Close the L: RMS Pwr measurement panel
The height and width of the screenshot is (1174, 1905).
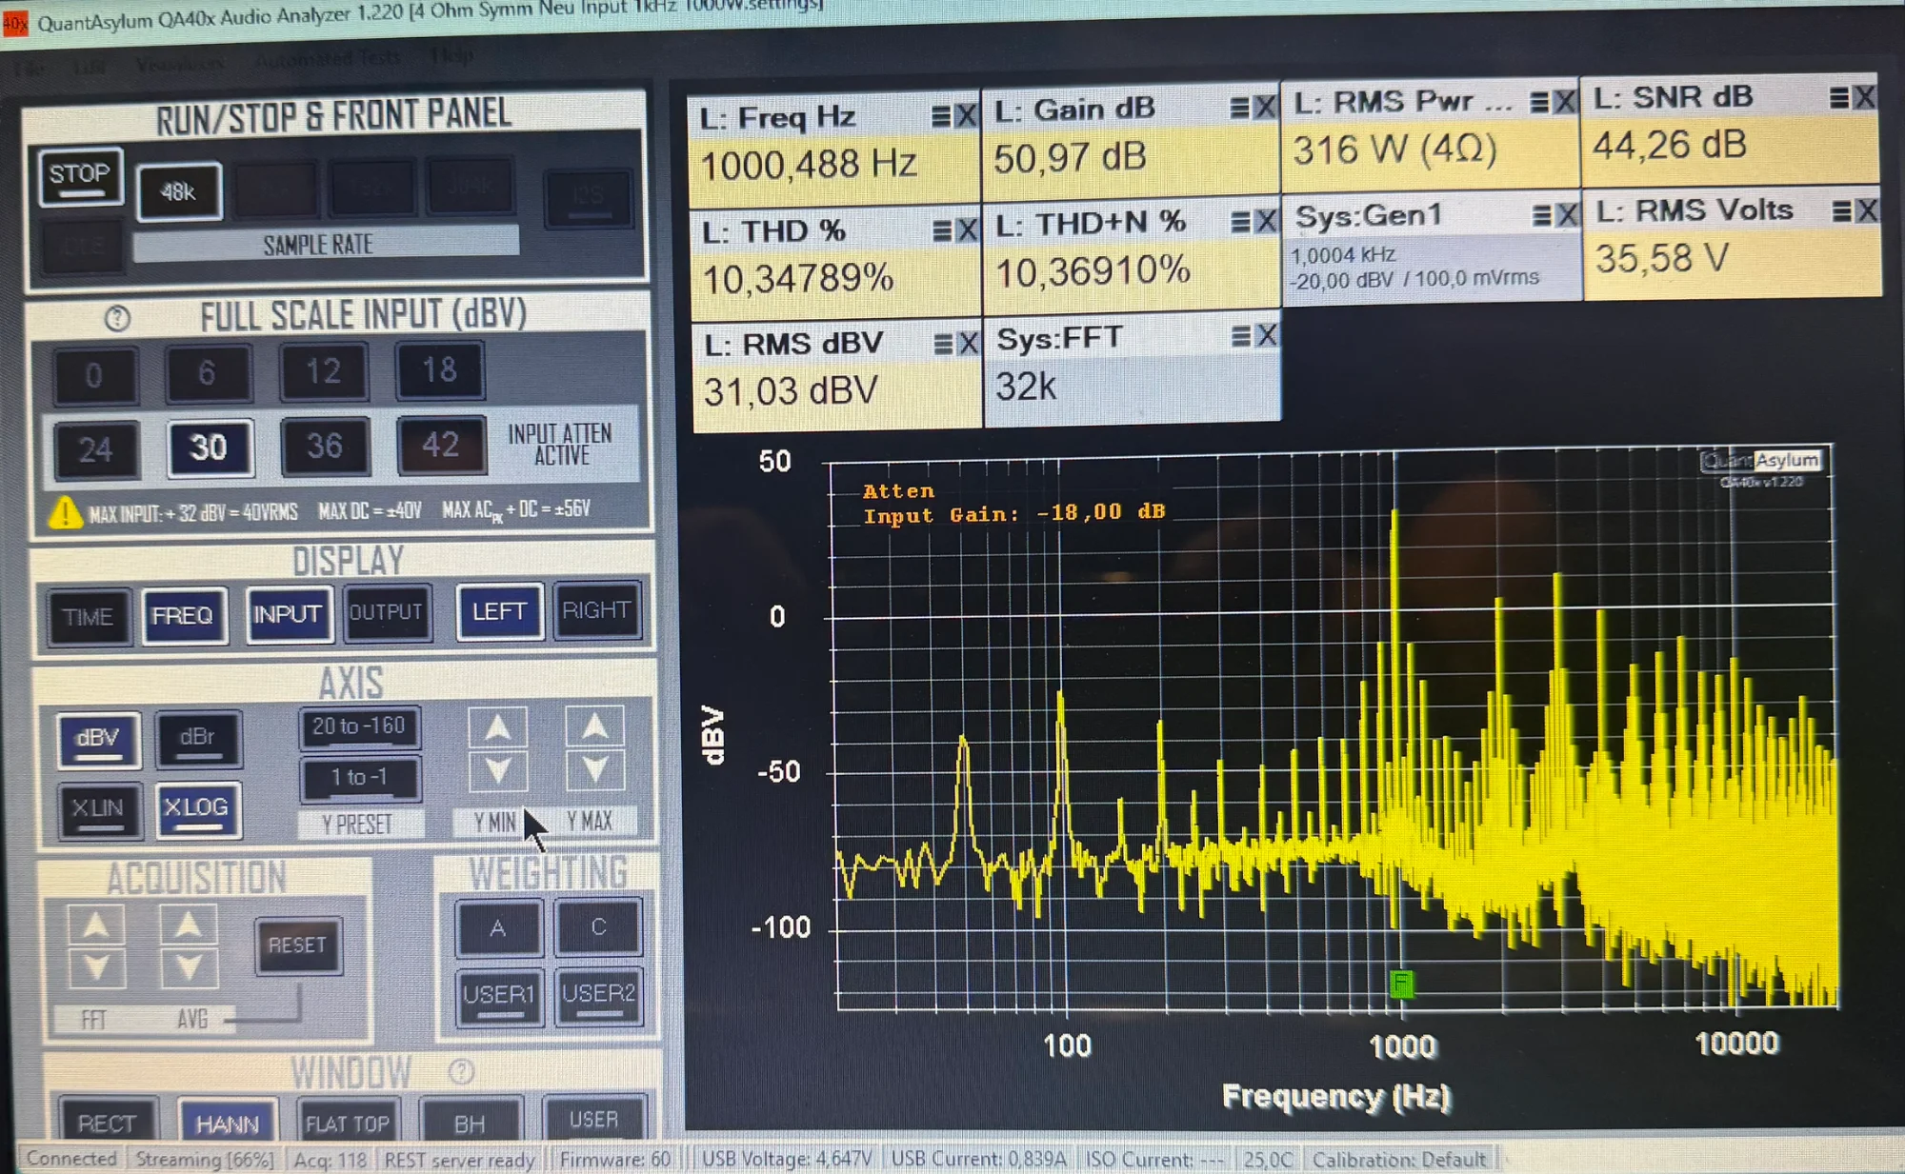[1564, 101]
